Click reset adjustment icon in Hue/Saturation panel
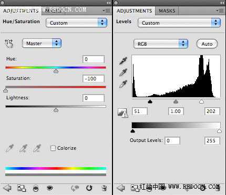 [89, 188]
